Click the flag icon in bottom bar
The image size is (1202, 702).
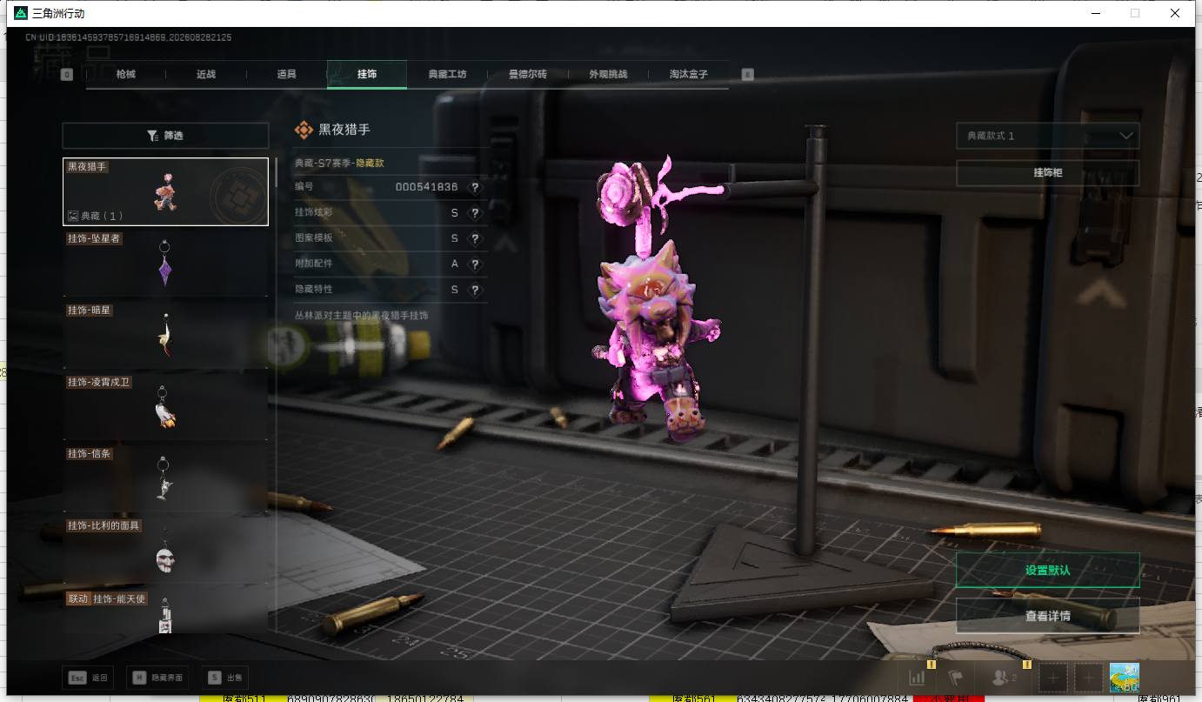pyautogui.click(x=955, y=678)
